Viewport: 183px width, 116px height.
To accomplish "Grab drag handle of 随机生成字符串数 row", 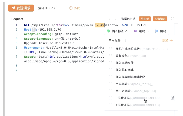I will click(111, 49).
